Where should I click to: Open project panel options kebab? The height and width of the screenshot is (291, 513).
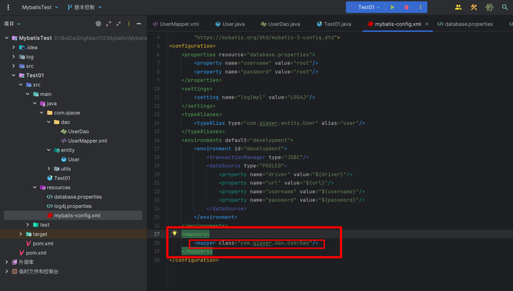[129, 24]
